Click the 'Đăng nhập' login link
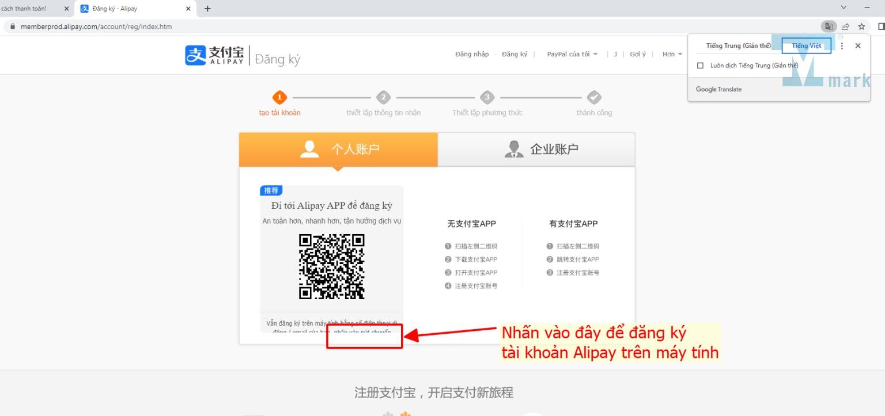The image size is (885, 416). tap(471, 54)
